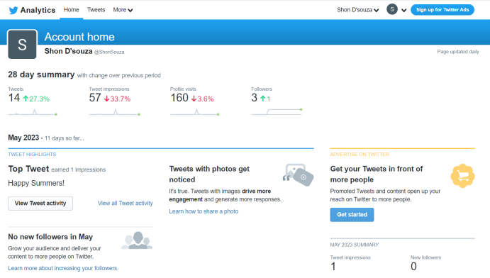The height and width of the screenshot is (278, 490).
Task: Open the Home tab
Action: click(x=71, y=10)
